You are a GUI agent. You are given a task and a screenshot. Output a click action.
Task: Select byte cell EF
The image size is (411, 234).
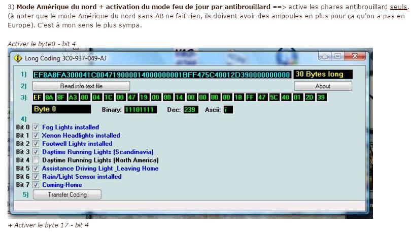click(38, 97)
